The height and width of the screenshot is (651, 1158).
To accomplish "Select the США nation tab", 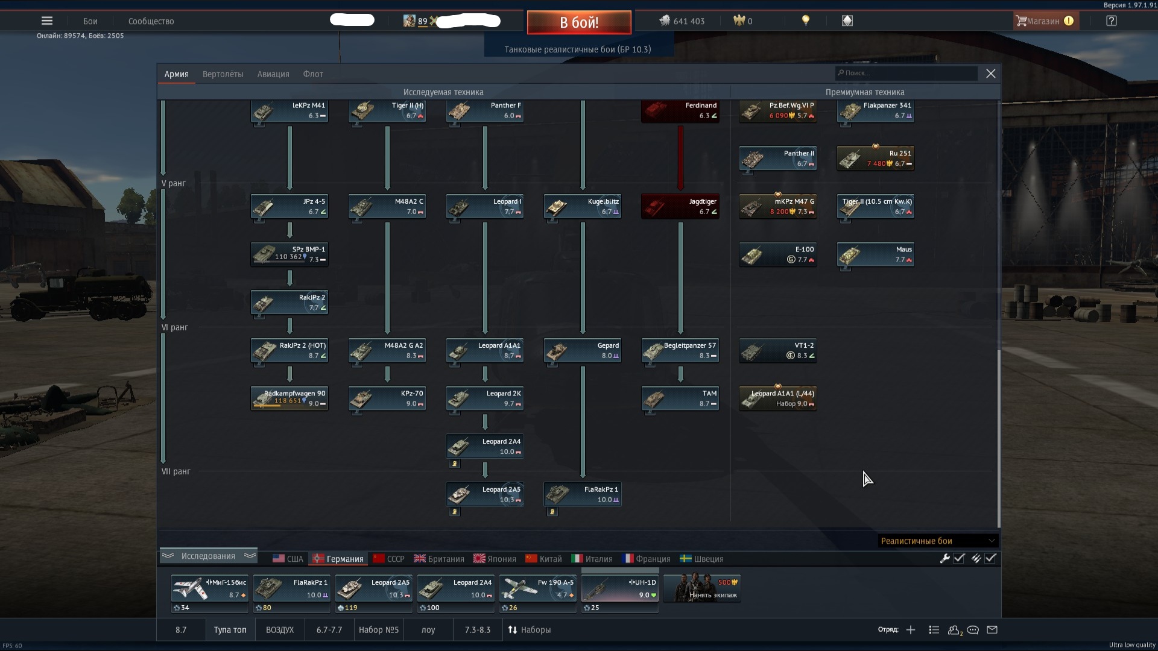I will pos(288,559).
